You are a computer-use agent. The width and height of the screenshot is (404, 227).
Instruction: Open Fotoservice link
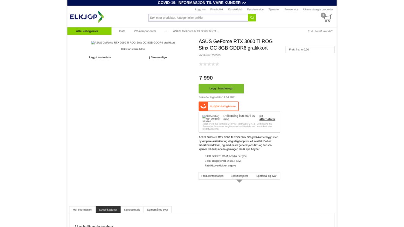291,9
